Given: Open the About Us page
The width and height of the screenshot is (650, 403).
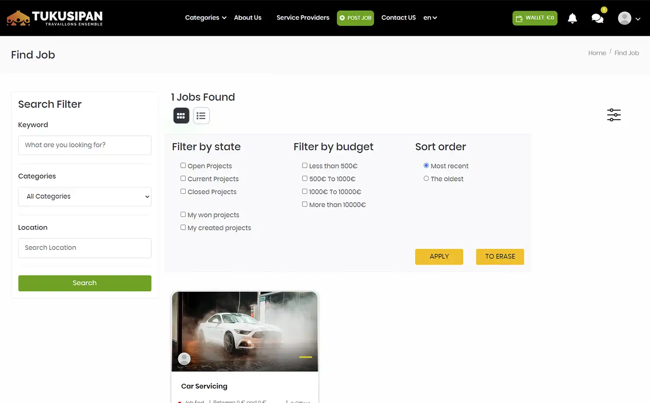Looking at the screenshot, I should click(247, 17).
